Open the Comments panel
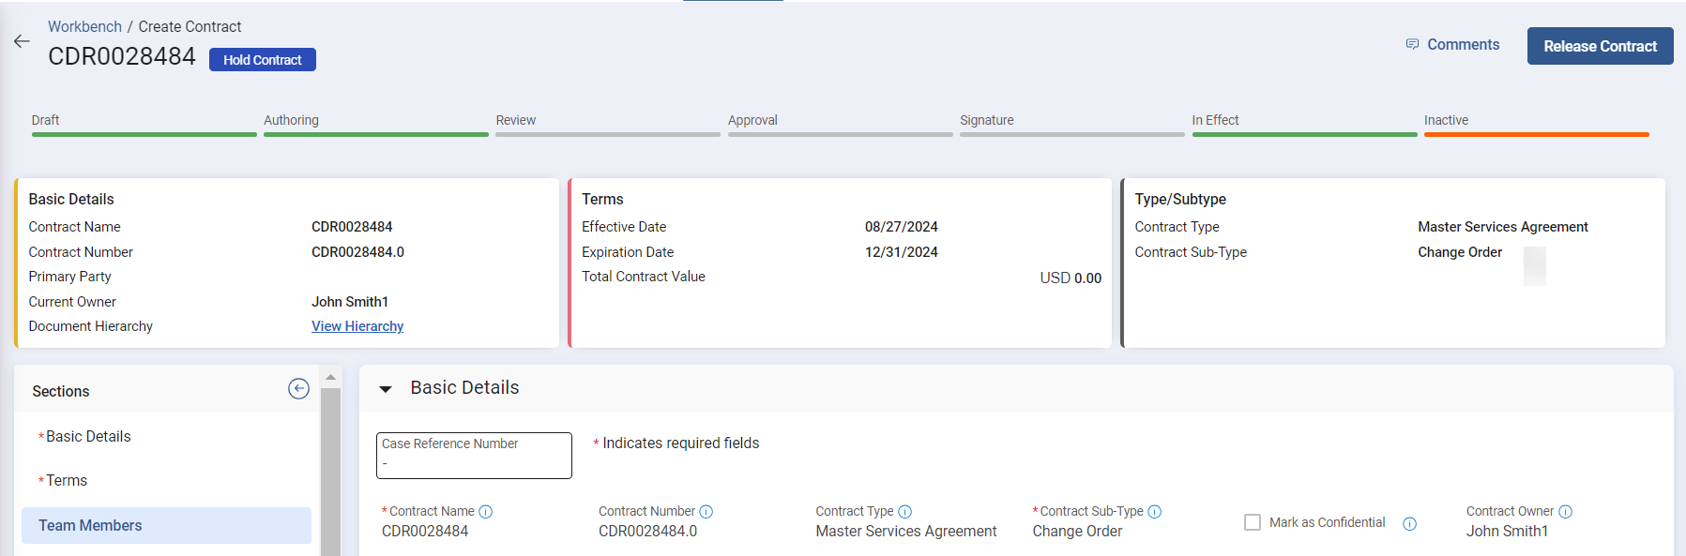Viewport: 1686px width, 556px height. tap(1452, 45)
